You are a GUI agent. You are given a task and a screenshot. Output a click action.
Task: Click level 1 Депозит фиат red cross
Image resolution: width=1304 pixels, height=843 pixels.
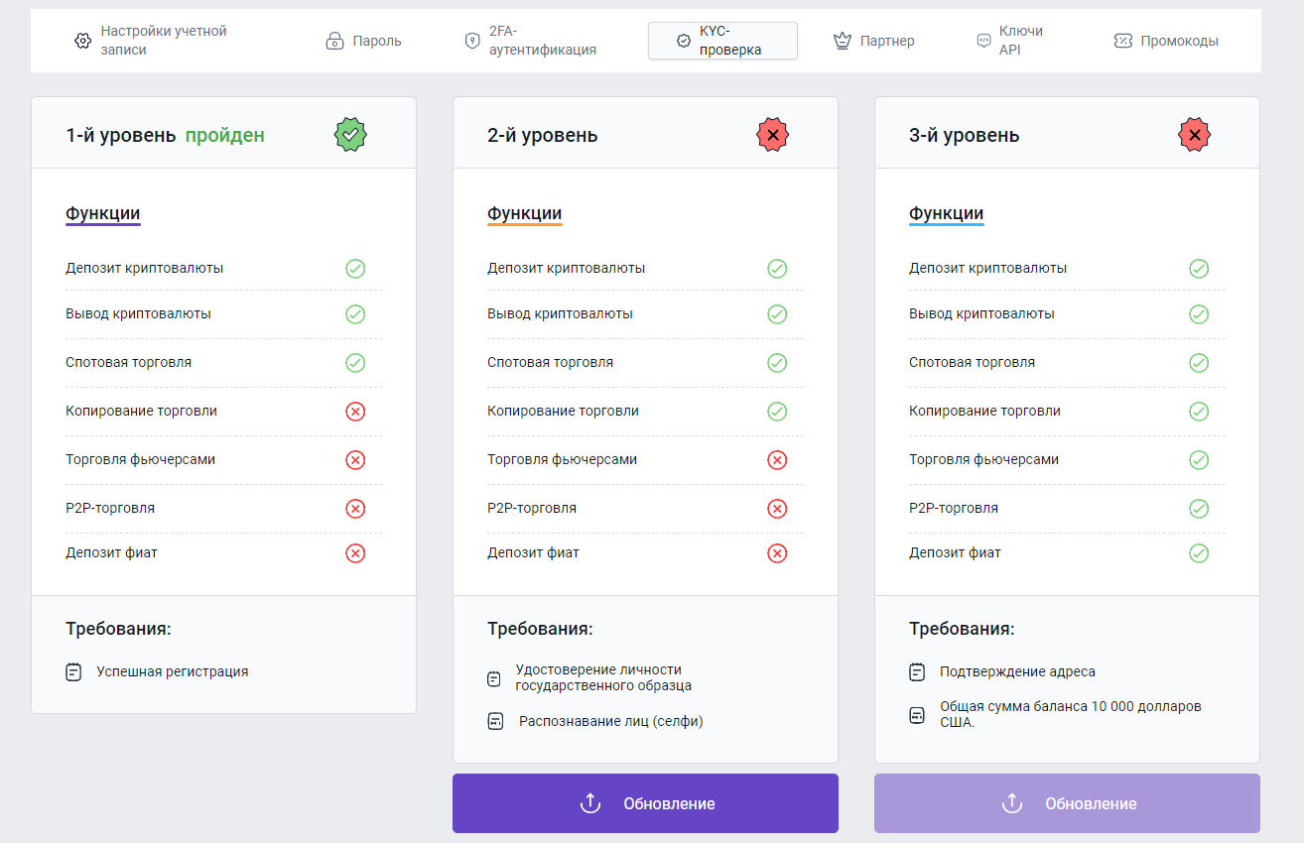pyautogui.click(x=355, y=553)
